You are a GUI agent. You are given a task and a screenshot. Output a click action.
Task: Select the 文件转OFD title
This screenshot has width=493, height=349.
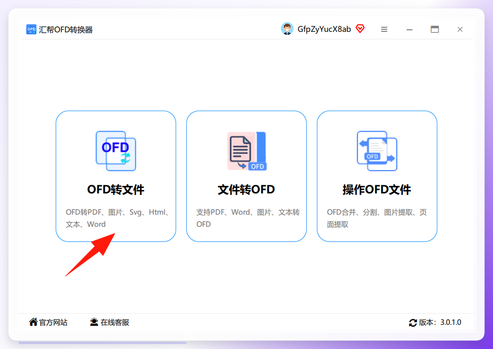[246, 189]
